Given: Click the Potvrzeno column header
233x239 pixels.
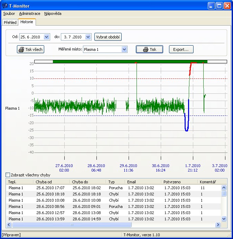Looking at the screenshot, I should click(179, 182).
